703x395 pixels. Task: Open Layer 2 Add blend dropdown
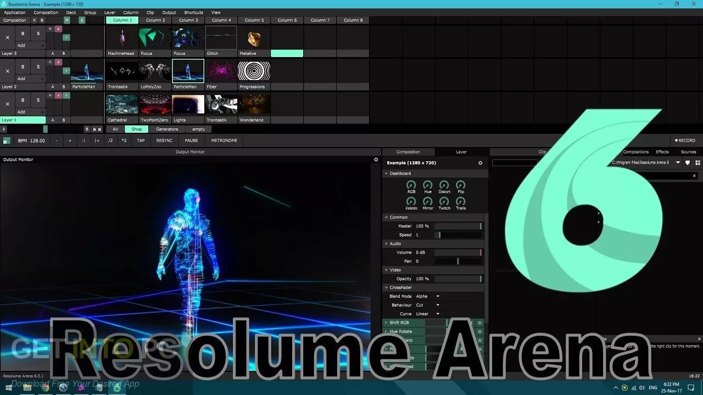tap(30, 79)
